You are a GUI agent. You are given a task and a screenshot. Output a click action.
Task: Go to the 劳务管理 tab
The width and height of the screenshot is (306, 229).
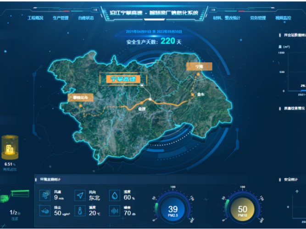point(258,18)
